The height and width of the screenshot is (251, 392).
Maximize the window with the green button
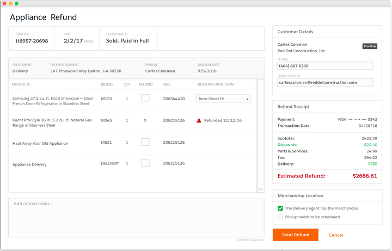pos(16,3)
